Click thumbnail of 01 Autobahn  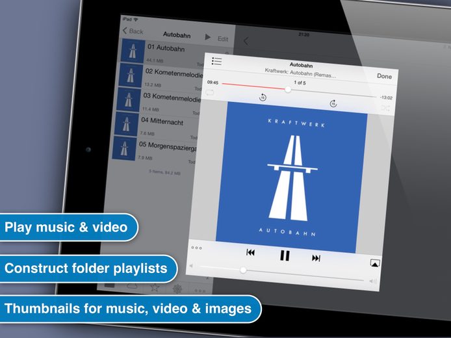[x=133, y=51]
